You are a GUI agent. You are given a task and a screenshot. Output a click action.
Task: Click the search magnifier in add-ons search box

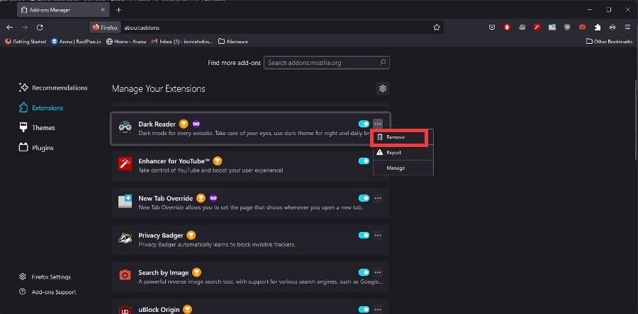pyautogui.click(x=383, y=63)
